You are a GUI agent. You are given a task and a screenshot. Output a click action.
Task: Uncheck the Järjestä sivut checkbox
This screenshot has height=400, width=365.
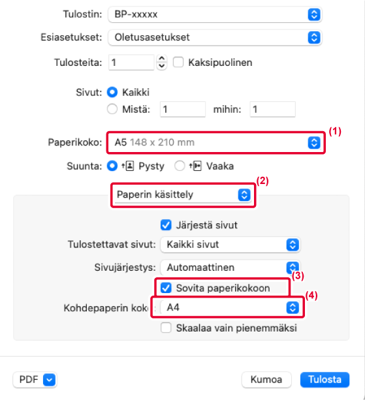pyautogui.click(x=166, y=225)
